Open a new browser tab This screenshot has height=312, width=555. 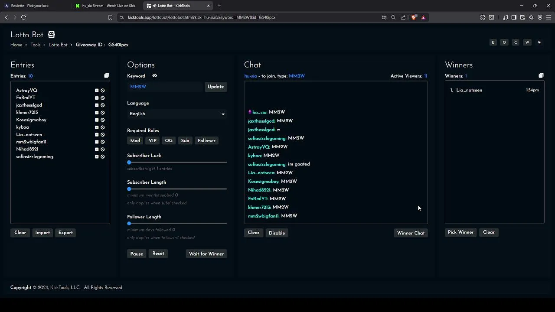point(219,6)
